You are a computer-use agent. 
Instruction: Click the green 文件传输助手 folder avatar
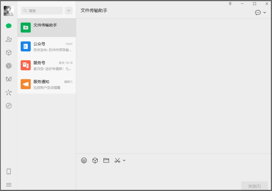(x=26, y=27)
